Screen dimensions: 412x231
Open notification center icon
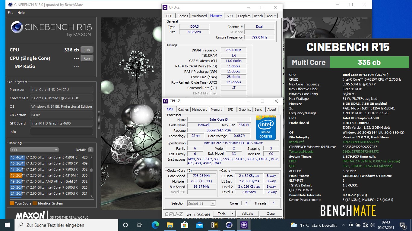coord(402,225)
